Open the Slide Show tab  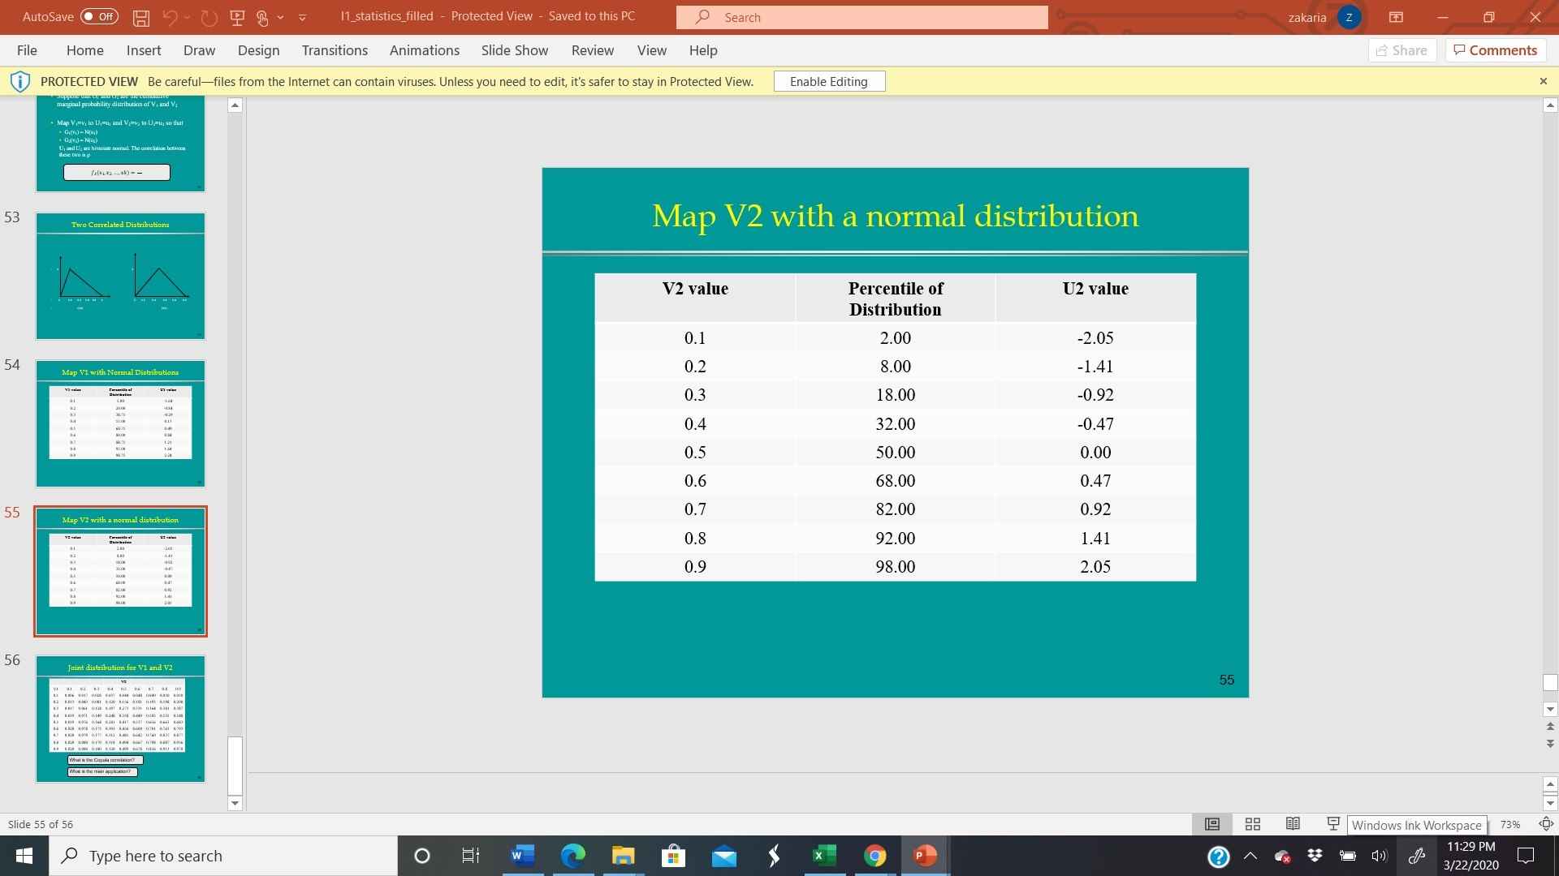(x=514, y=50)
